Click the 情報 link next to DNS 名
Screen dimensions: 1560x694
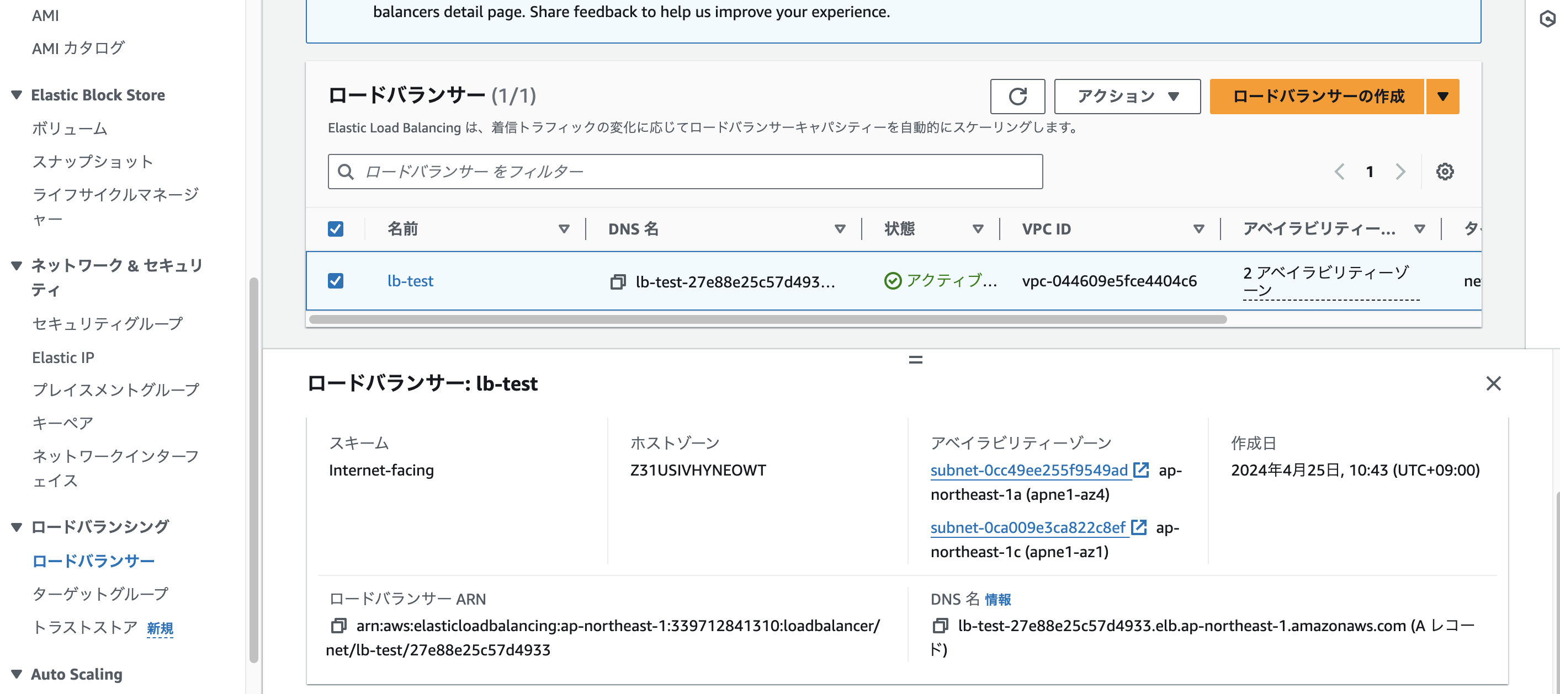997,599
